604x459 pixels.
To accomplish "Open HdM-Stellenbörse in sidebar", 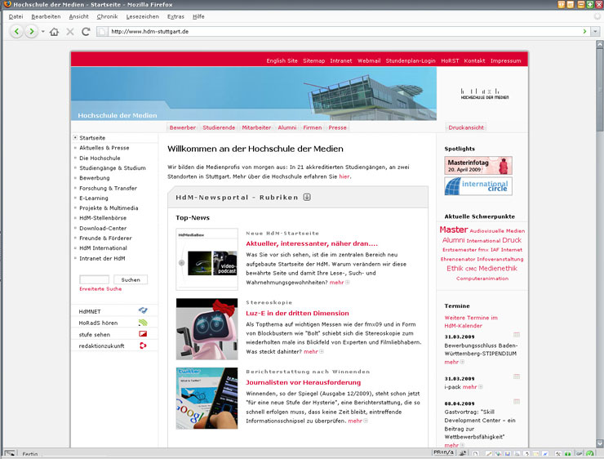I will click(103, 218).
